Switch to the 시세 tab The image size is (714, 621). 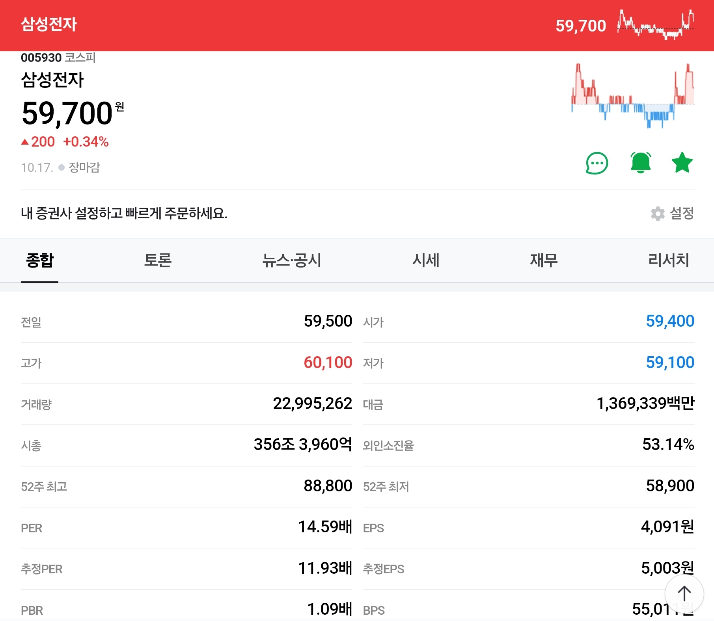tap(426, 260)
